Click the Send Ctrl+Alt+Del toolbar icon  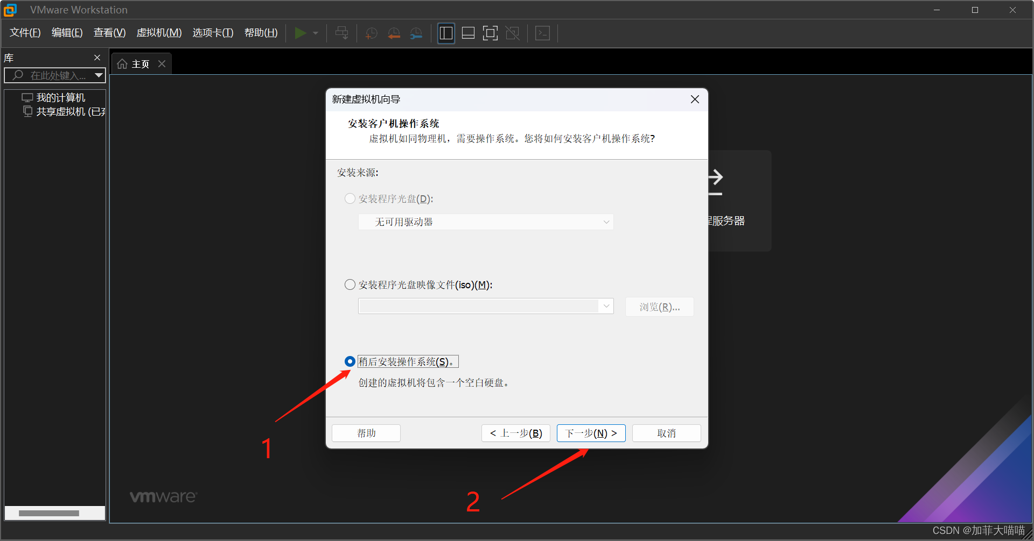(x=342, y=33)
